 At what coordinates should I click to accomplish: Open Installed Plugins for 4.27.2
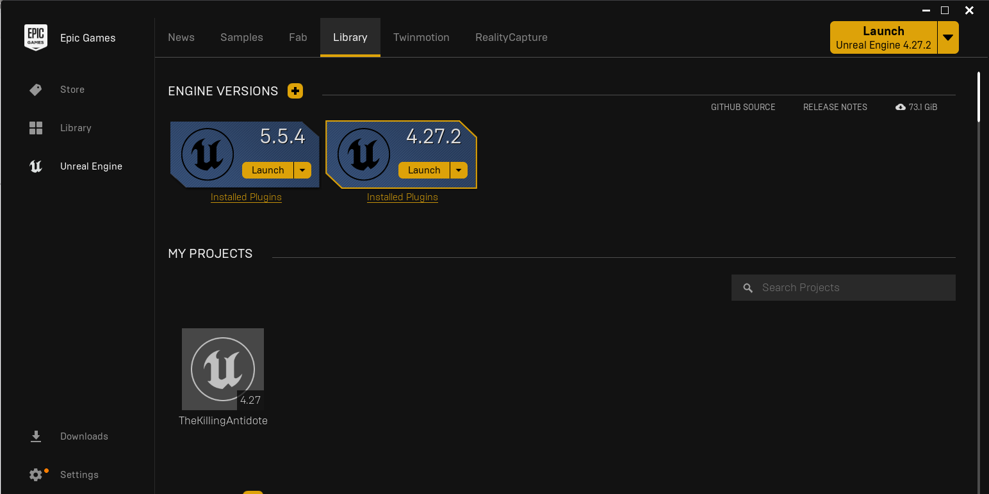click(x=402, y=197)
